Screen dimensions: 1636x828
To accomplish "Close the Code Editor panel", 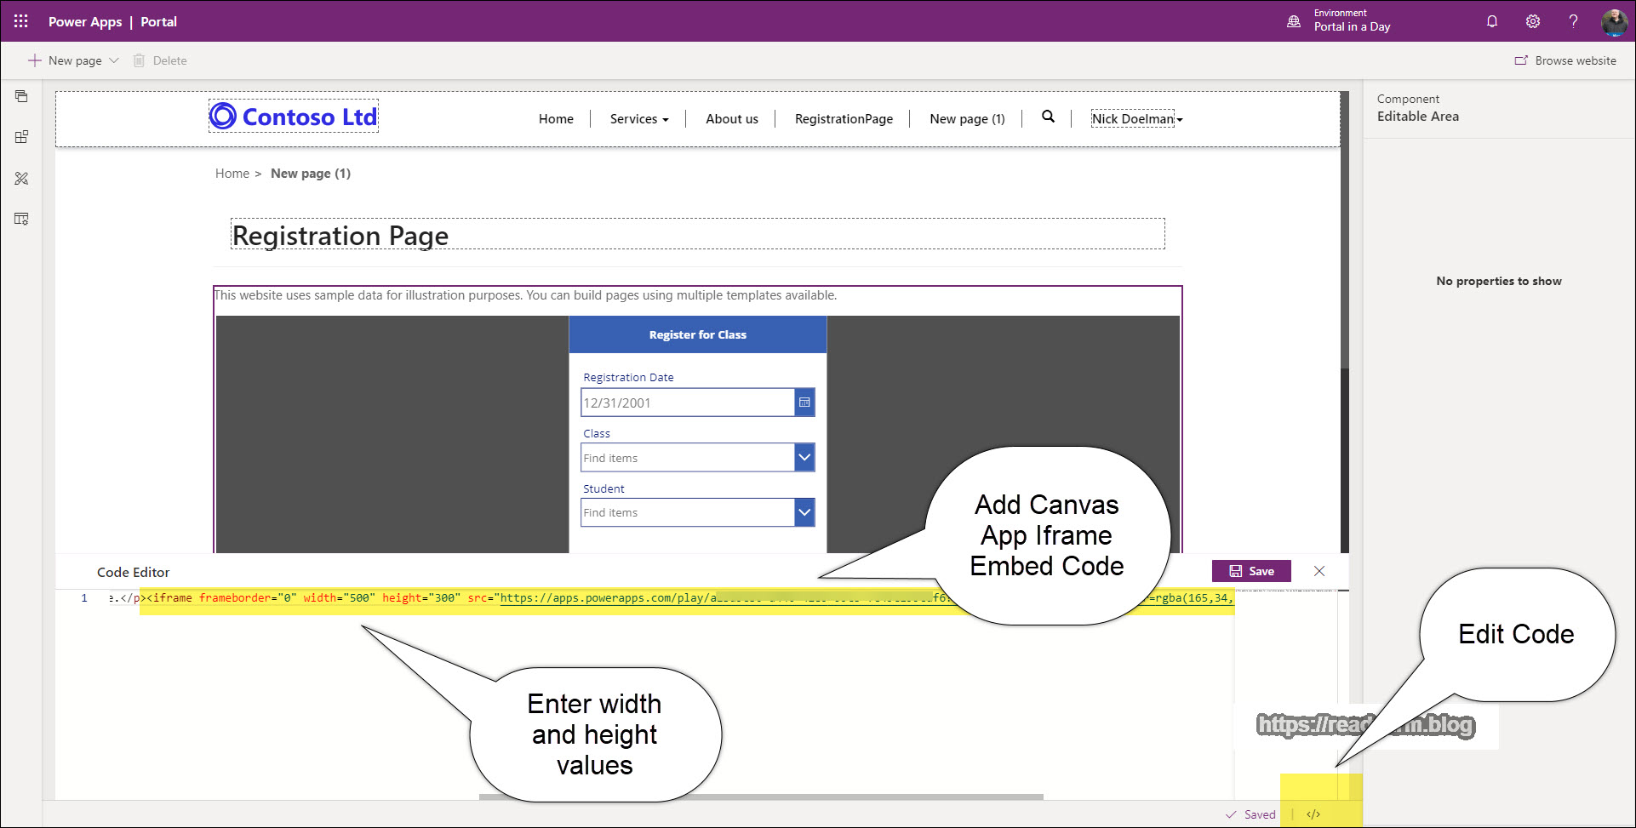I will tap(1319, 570).
